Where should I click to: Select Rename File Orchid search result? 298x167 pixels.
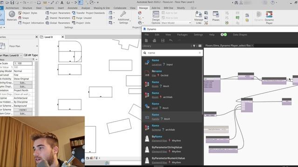pos(172,73)
